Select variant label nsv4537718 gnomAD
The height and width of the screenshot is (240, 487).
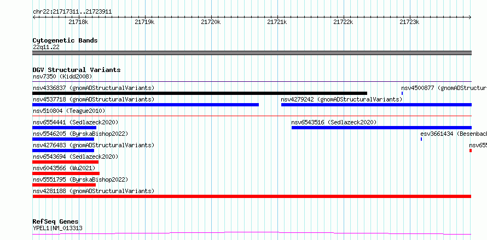pyautogui.click(x=94, y=99)
